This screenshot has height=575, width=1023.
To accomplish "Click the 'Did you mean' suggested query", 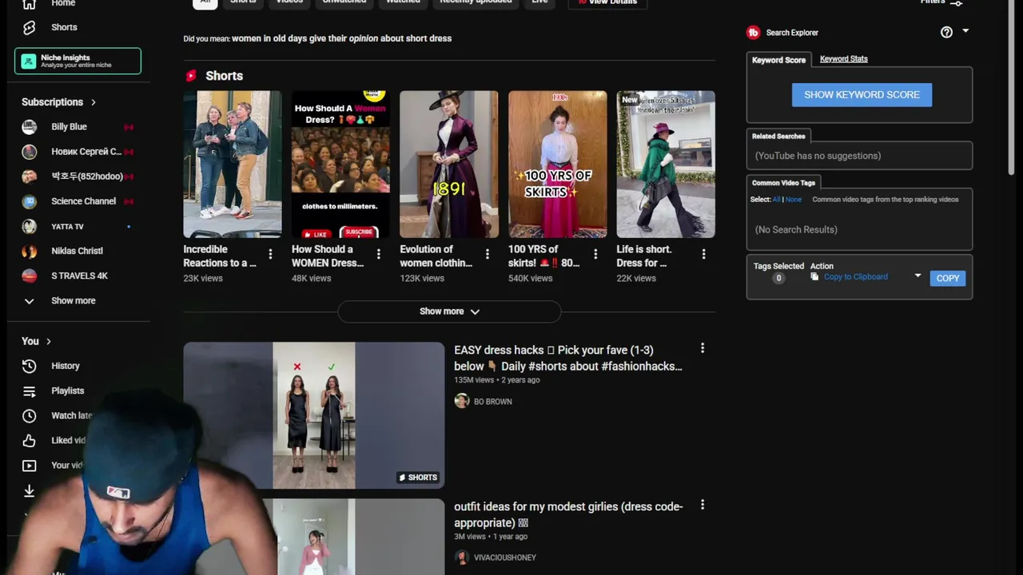I will [341, 38].
